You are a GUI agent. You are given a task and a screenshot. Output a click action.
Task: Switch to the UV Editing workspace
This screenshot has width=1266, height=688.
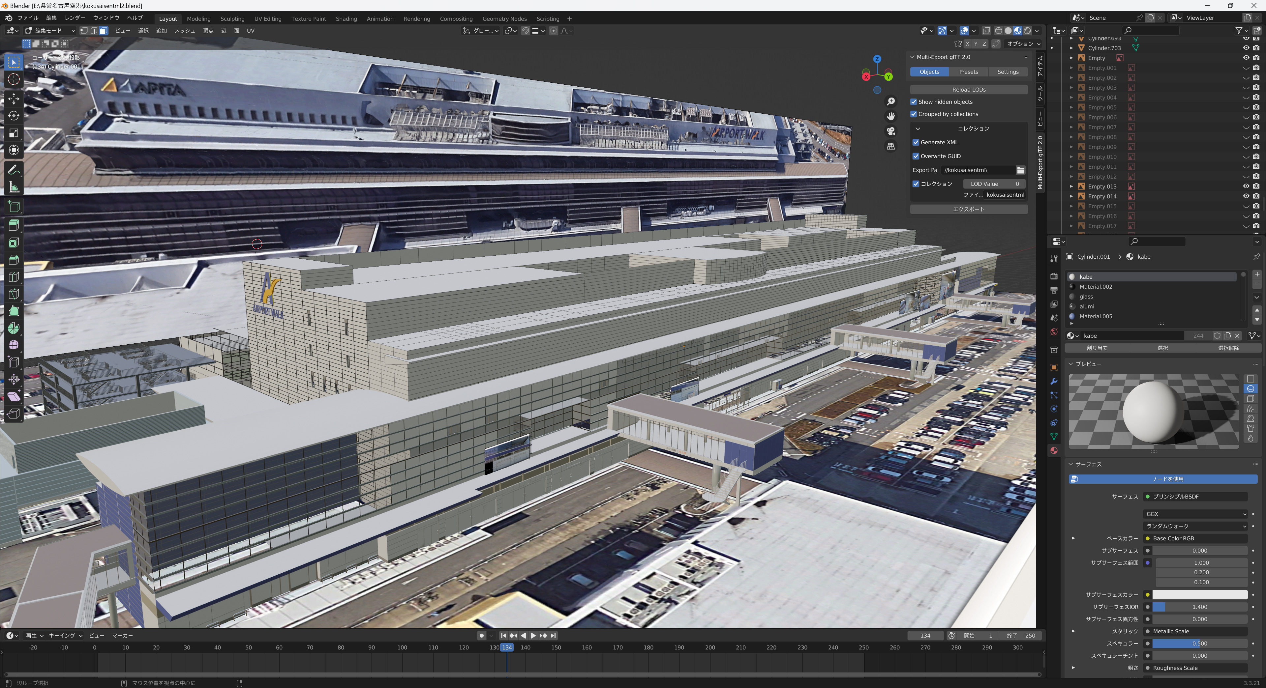click(268, 19)
